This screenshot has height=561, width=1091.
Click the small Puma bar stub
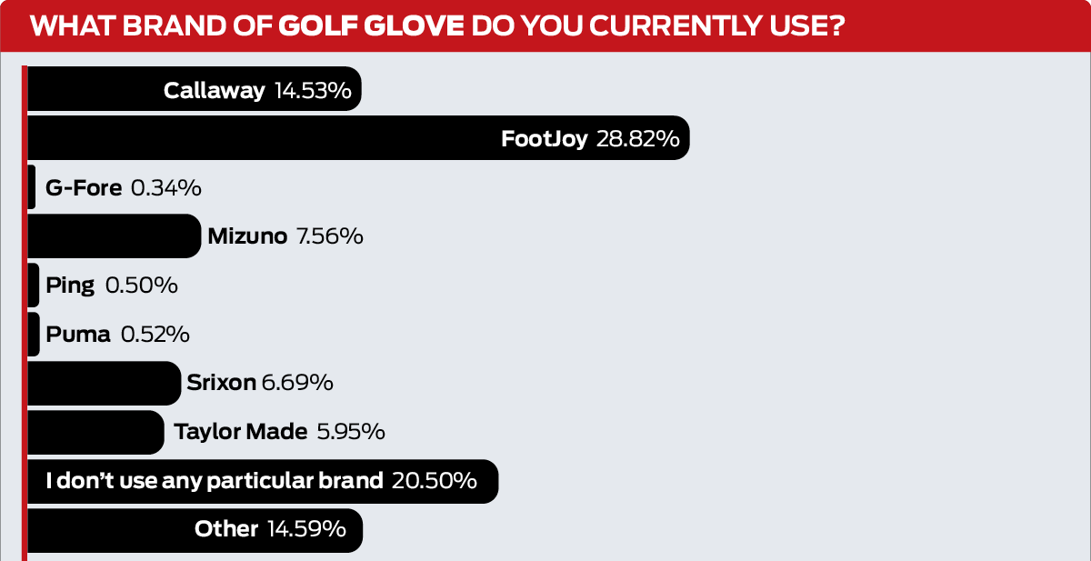click(x=34, y=335)
